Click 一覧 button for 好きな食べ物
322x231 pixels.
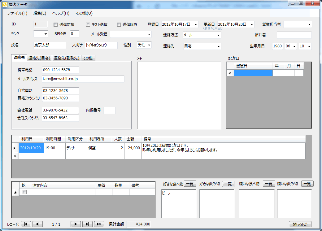[x=190, y=184]
